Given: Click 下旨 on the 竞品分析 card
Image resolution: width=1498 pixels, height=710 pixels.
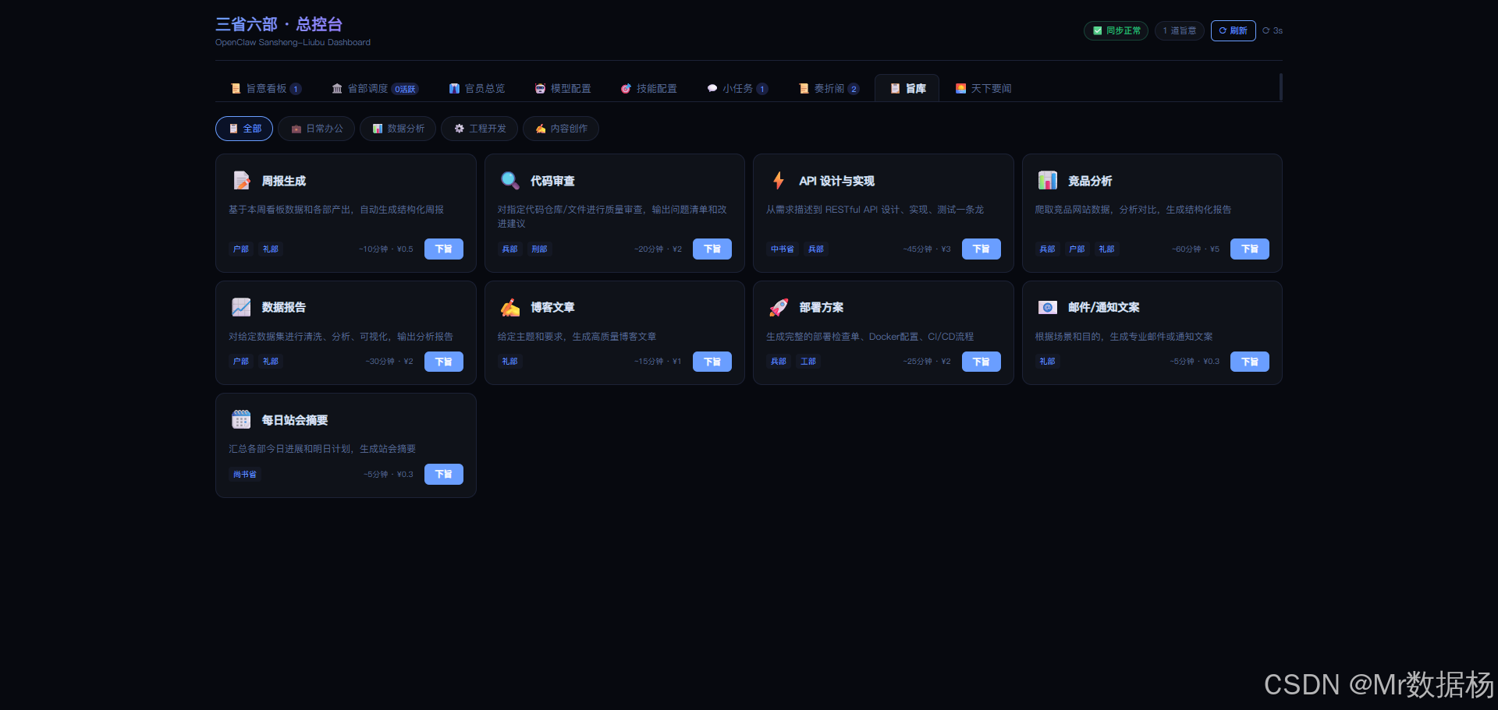Looking at the screenshot, I should pos(1250,249).
